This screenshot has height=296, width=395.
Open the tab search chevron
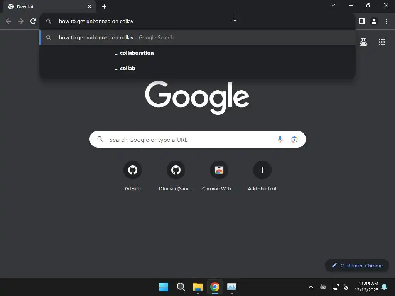pyautogui.click(x=333, y=5)
